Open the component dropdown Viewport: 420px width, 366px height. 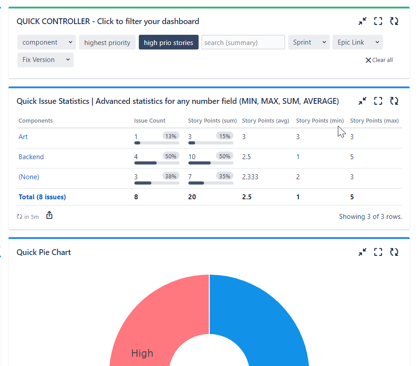46,42
